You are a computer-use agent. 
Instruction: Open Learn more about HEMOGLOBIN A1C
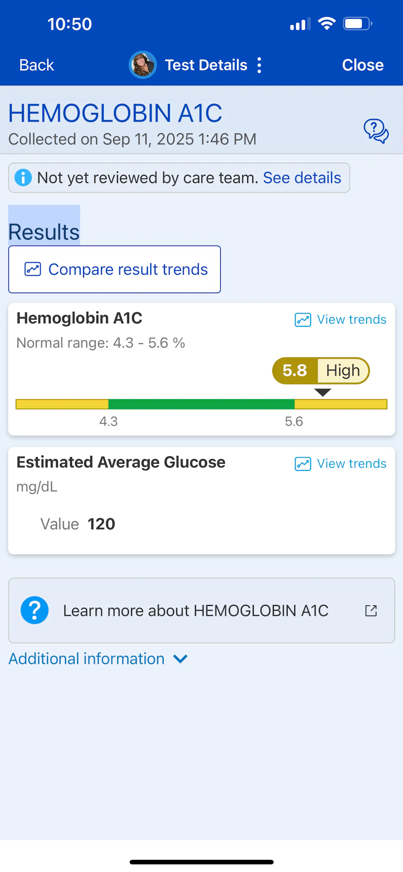(196, 611)
